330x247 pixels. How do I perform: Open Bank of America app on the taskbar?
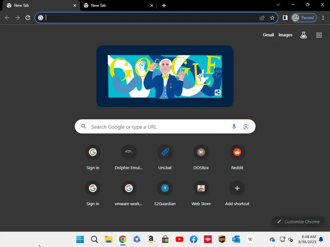[x=208, y=239]
